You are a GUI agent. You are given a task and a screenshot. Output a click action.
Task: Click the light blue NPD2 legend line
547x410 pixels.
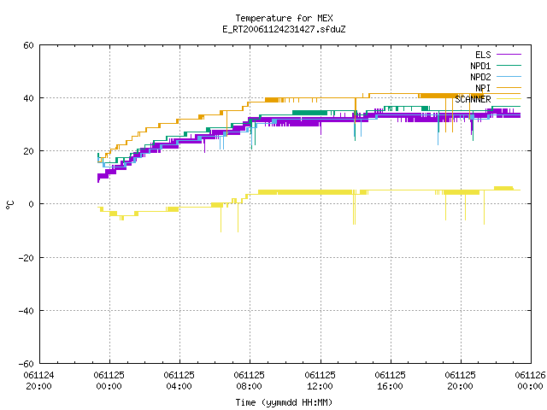coord(509,77)
